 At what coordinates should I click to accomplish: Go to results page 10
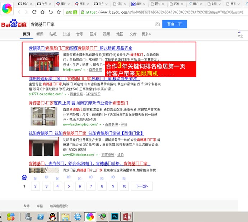tap(124, 186)
